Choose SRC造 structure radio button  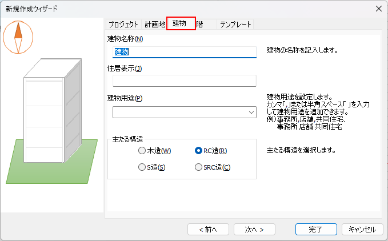click(x=199, y=167)
